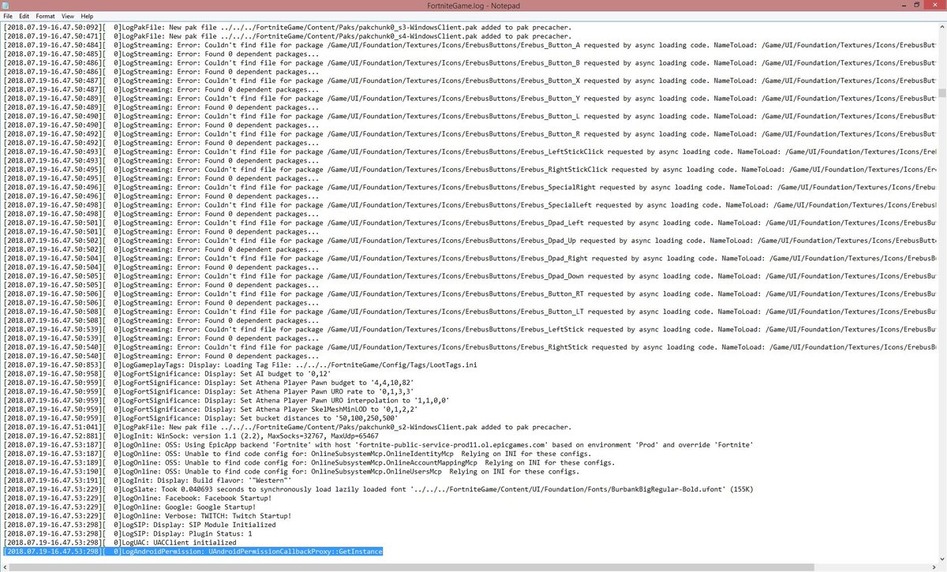Click the error line for Erebus_Button_A
Image resolution: width=947 pixels, height=572 pixels.
point(471,45)
